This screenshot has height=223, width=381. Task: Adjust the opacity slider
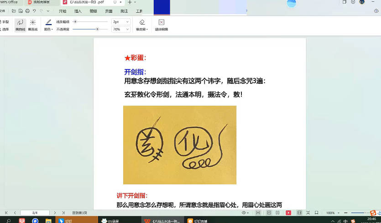[97, 29]
